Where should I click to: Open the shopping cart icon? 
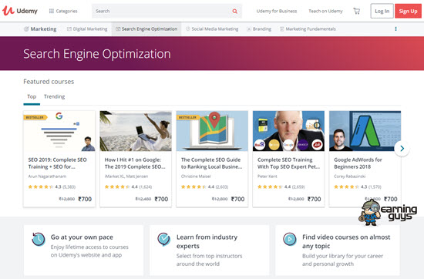pyautogui.click(x=357, y=11)
